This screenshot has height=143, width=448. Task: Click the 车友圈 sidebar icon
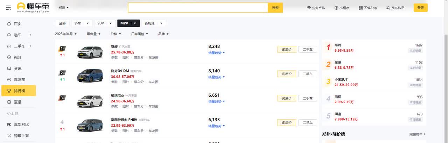pyautogui.click(x=9, y=80)
